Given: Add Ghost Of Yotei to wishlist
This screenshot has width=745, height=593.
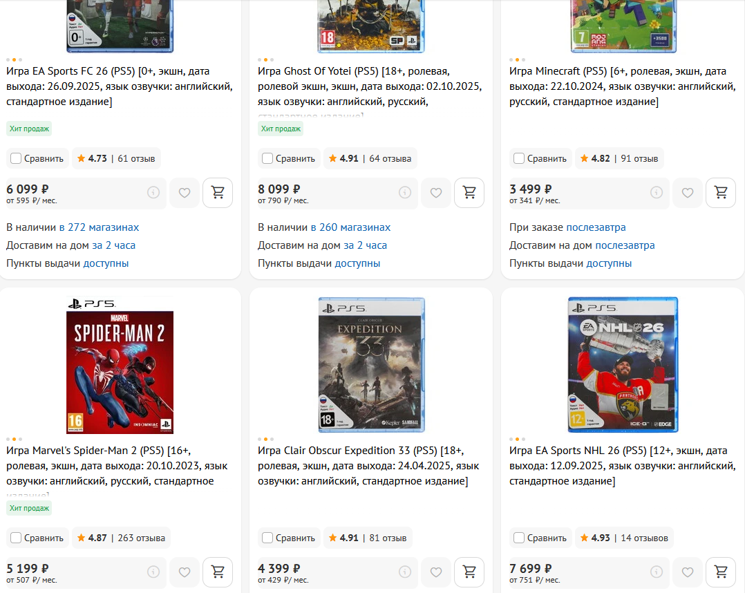Looking at the screenshot, I should (435, 192).
